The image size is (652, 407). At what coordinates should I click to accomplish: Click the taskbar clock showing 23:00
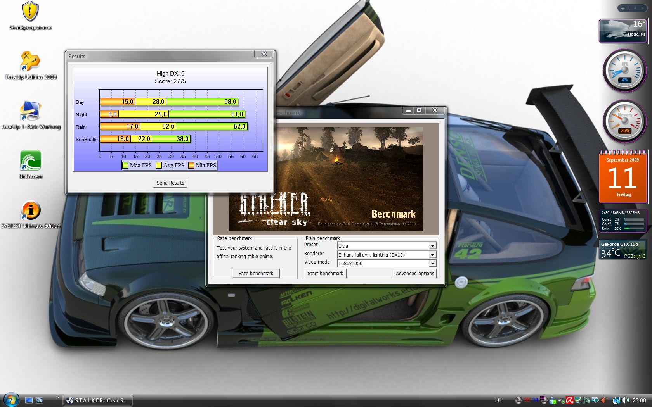[x=639, y=400]
